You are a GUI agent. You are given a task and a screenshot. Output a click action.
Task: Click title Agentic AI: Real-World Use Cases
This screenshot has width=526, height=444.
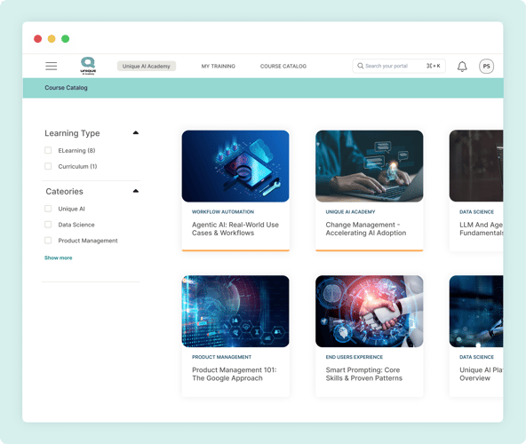point(235,229)
